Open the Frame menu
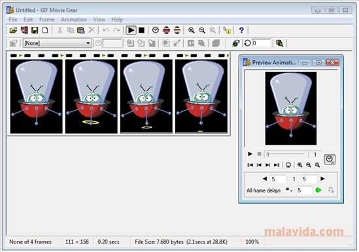 47,20
